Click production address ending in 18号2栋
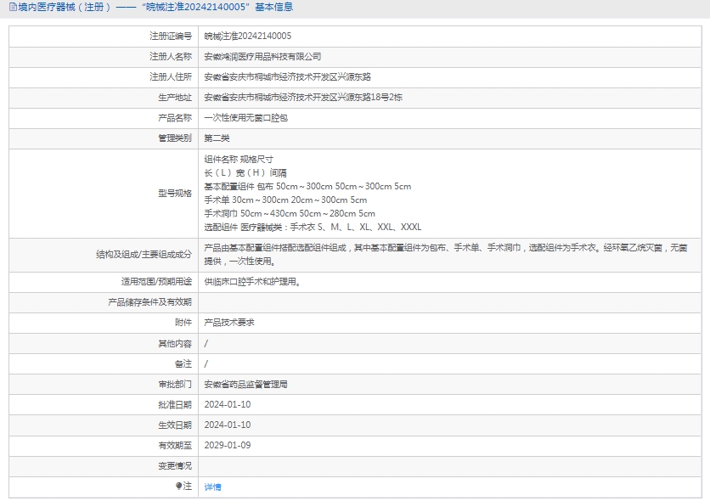710x501 pixels. [303, 98]
